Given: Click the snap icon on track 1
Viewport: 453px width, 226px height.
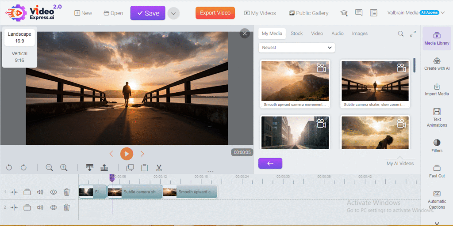Looking at the screenshot, I should coord(14,192).
